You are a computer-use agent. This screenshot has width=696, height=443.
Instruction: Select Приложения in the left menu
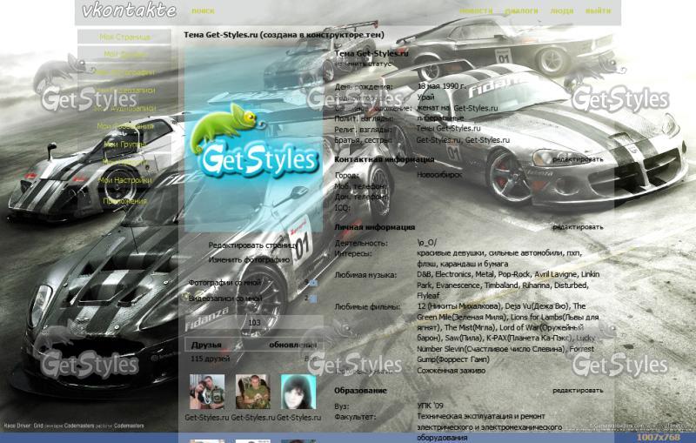[124, 200]
